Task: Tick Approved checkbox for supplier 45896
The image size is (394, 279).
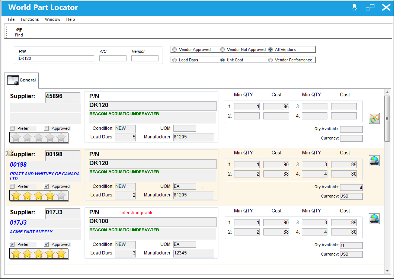Action: tap(46, 128)
